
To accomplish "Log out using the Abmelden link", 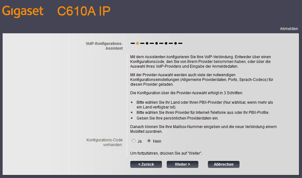I will [289, 29].
